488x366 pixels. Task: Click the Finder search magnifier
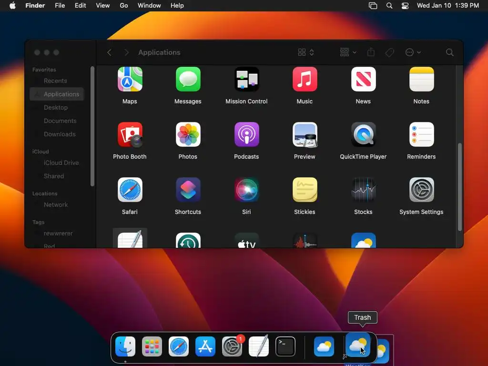(450, 52)
